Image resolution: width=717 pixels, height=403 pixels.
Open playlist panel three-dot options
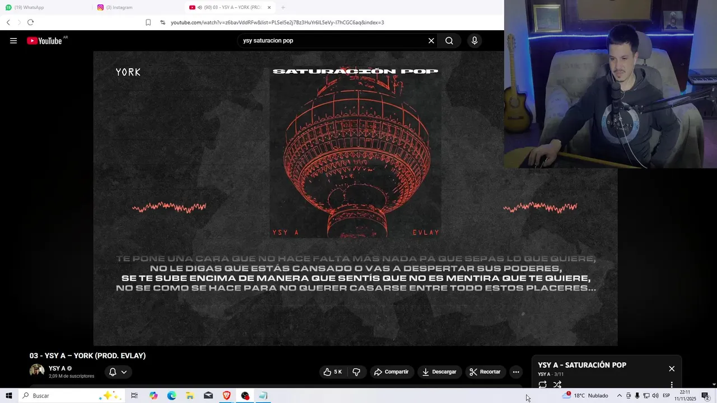coord(672,385)
